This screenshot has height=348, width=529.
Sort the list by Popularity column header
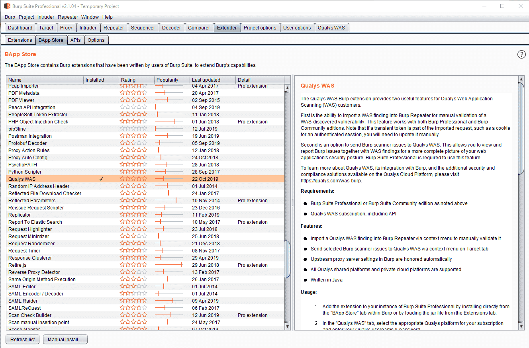tap(172, 80)
